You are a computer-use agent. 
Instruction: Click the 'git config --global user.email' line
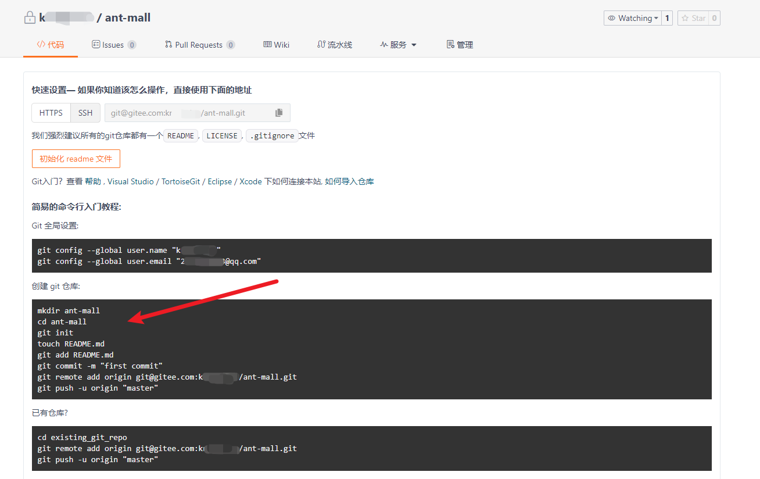pyautogui.click(x=149, y=262)
